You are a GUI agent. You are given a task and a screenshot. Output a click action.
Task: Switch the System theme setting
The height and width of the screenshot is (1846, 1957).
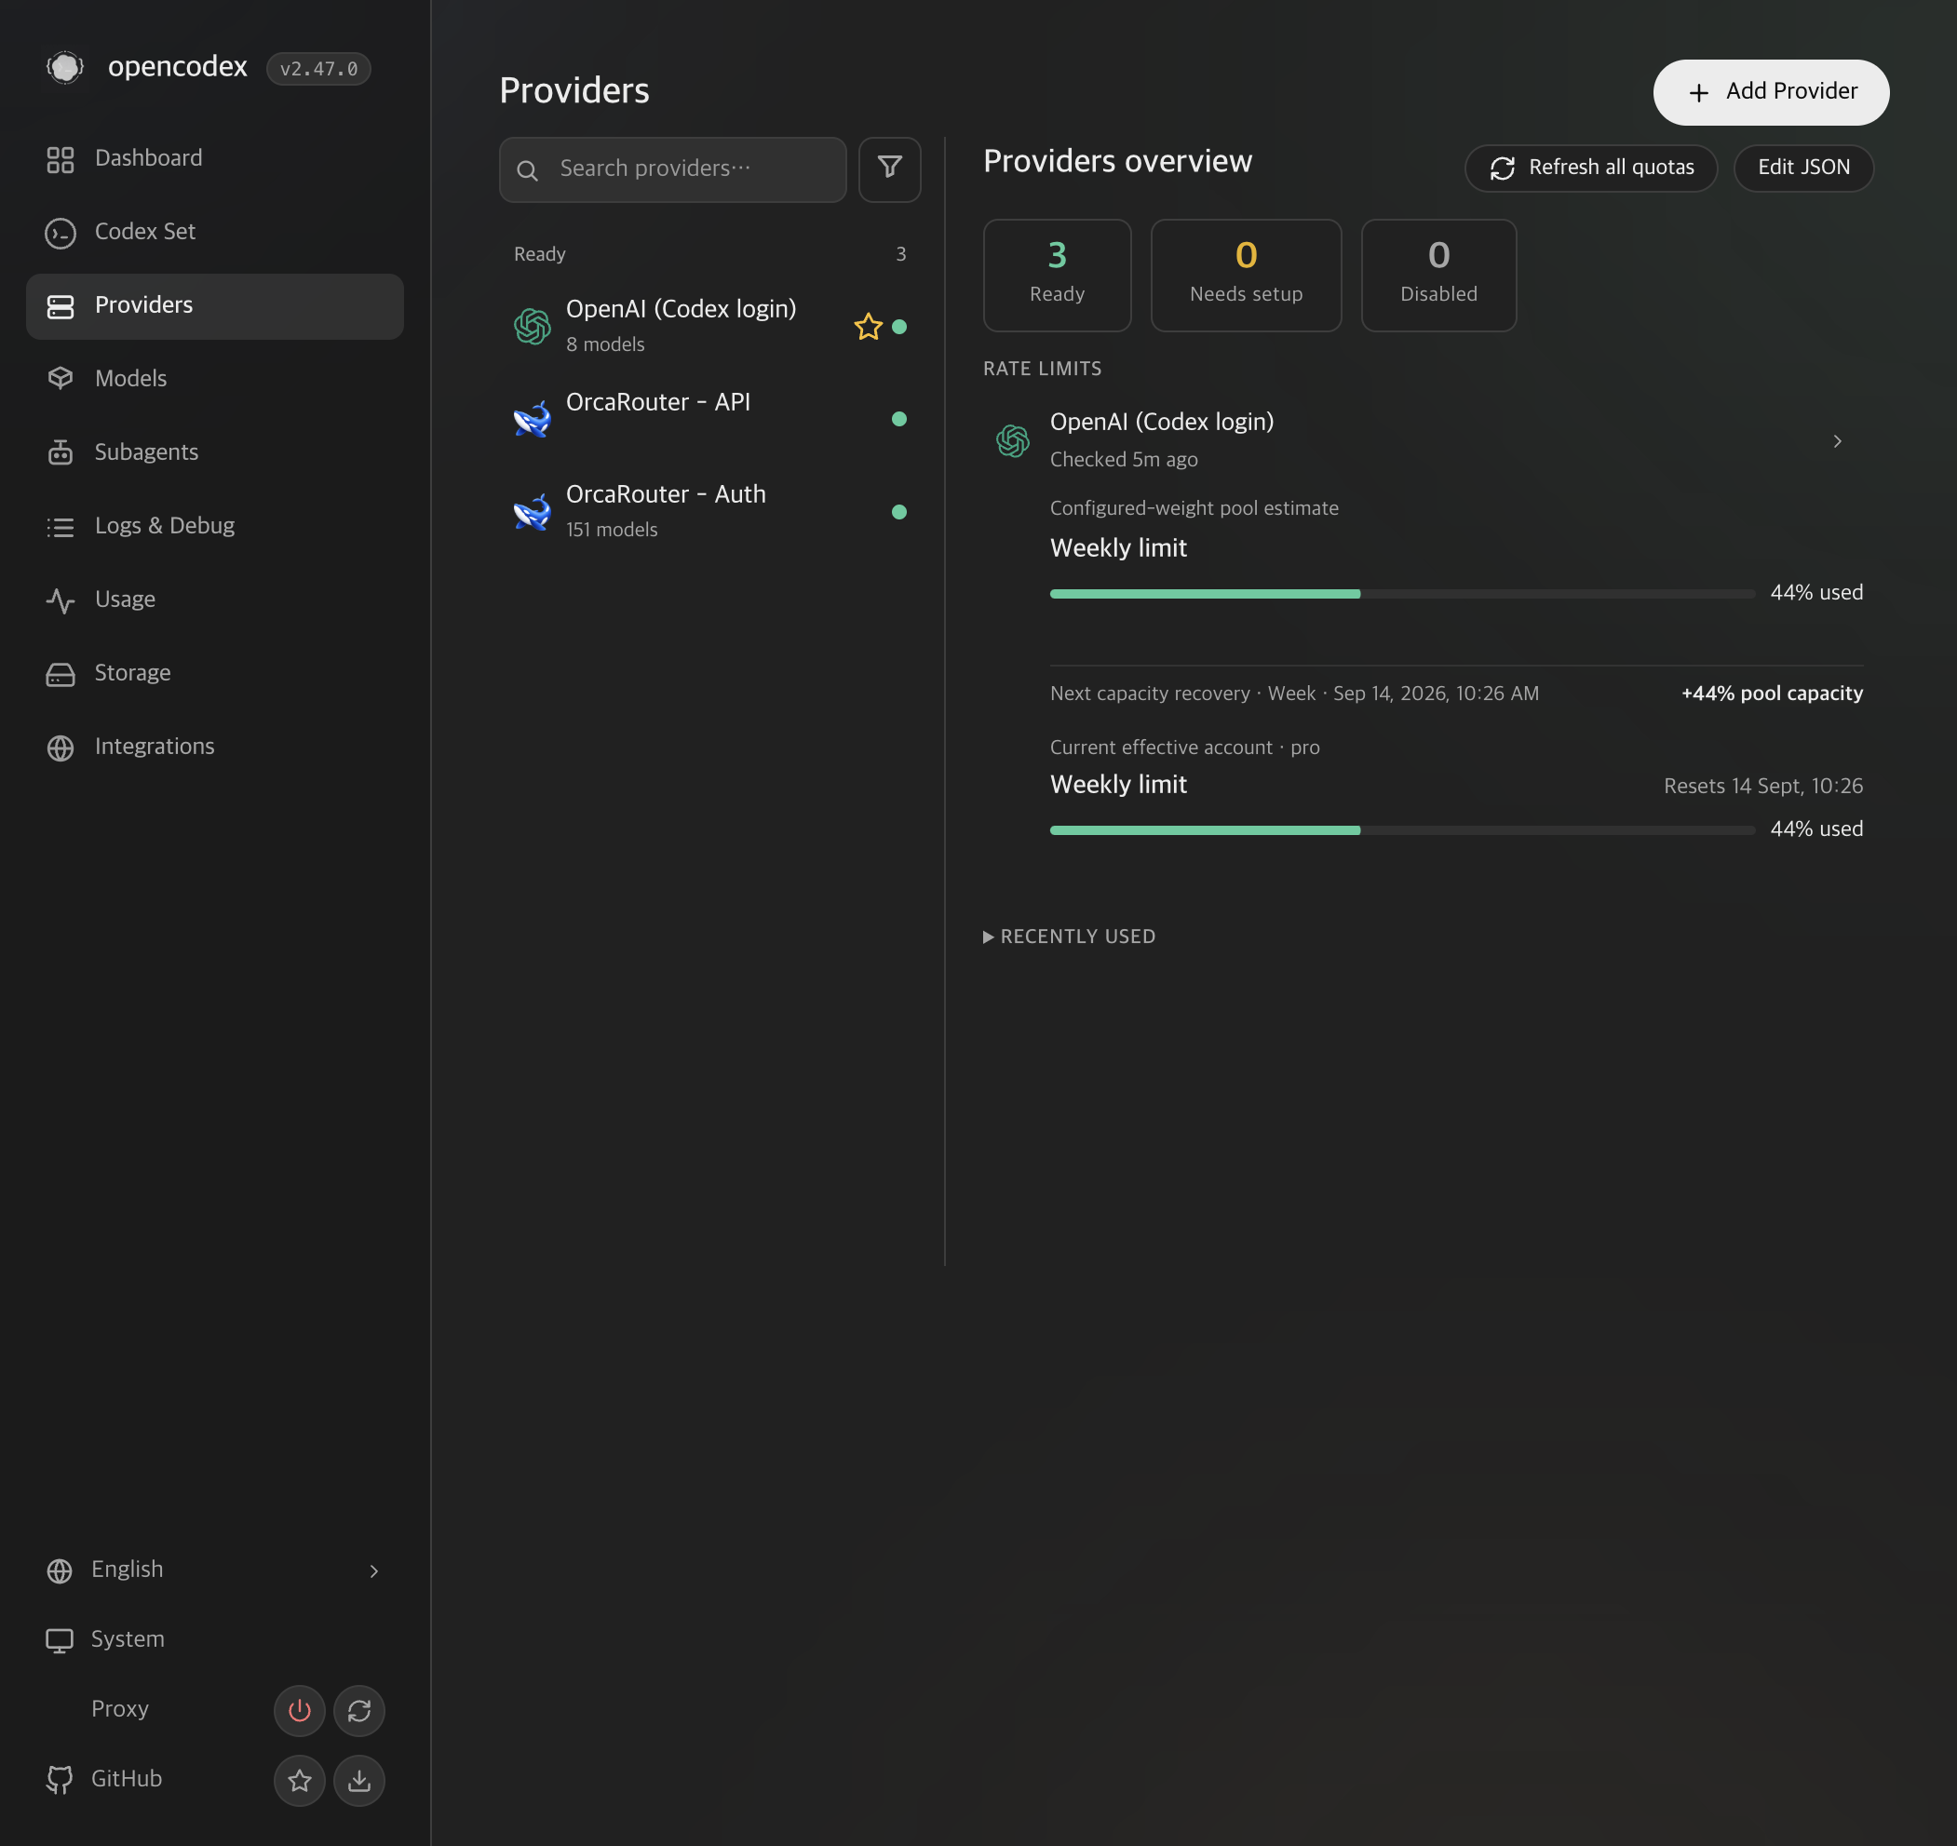click(x=215, y=1640)
